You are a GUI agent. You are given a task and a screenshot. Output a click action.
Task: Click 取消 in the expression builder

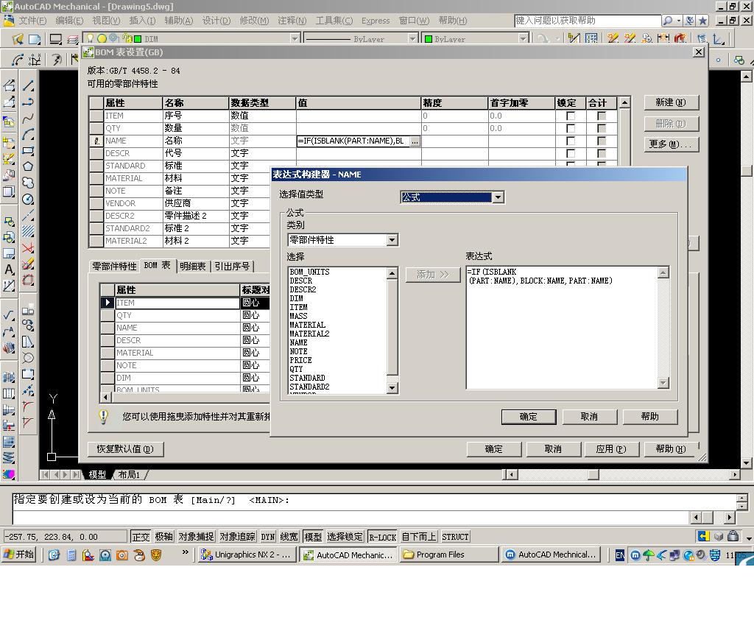click(x=589, y=417)
